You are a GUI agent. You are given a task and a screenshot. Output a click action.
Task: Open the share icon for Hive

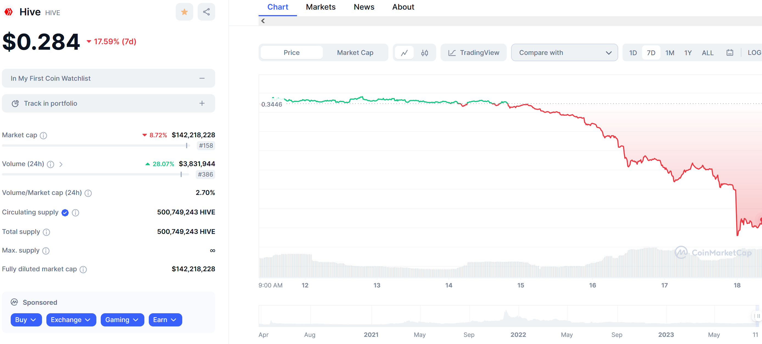[206, 12]
